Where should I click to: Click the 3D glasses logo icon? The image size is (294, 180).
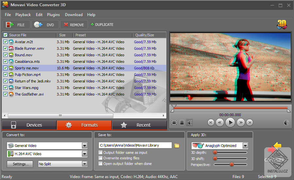coord(282,25)
